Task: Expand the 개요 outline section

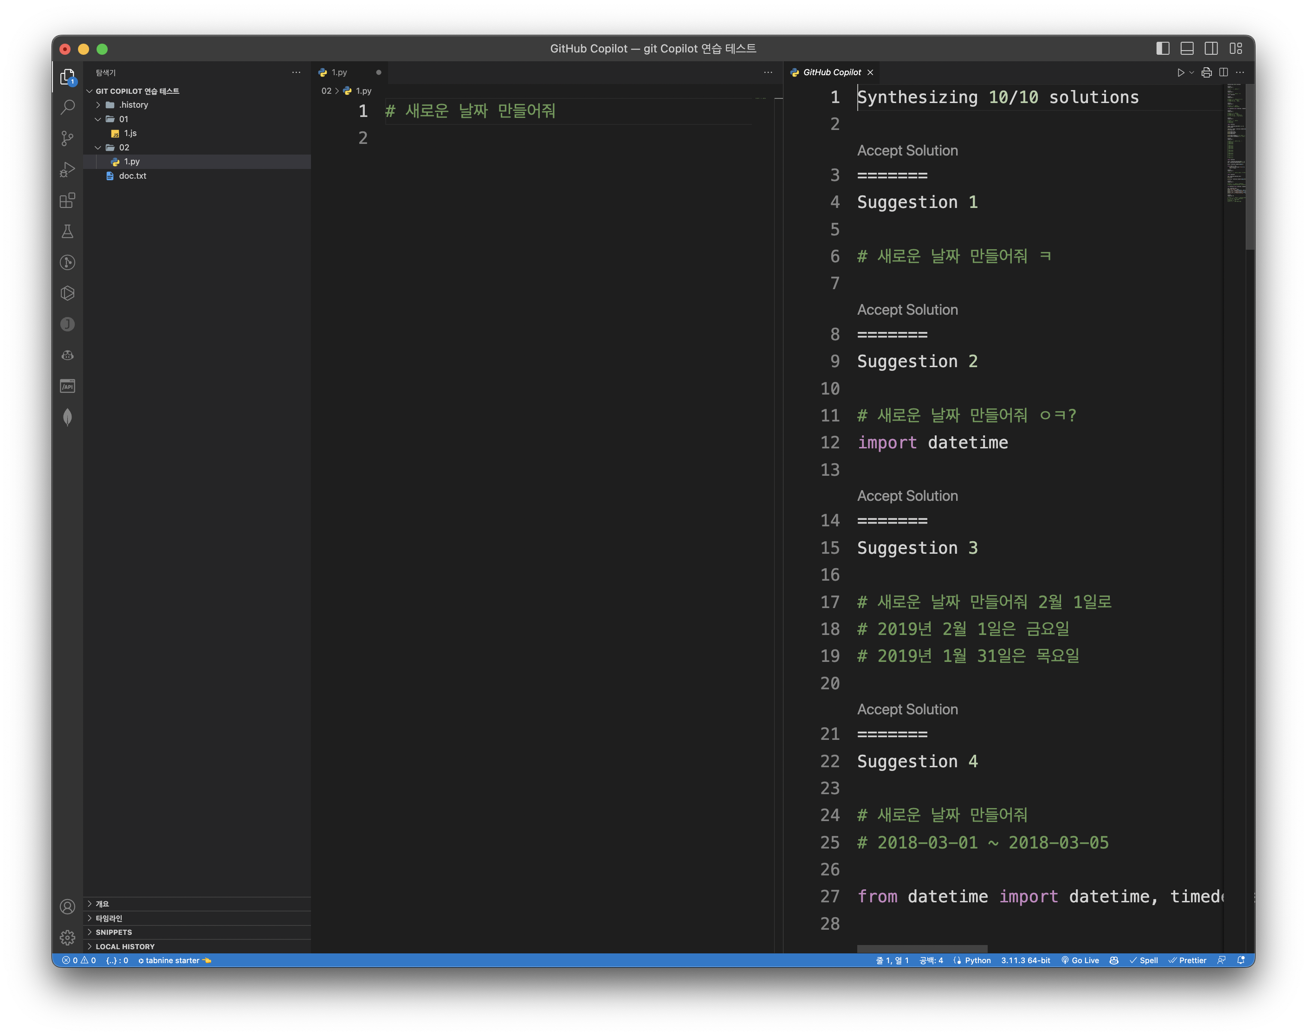Action: 197,904
